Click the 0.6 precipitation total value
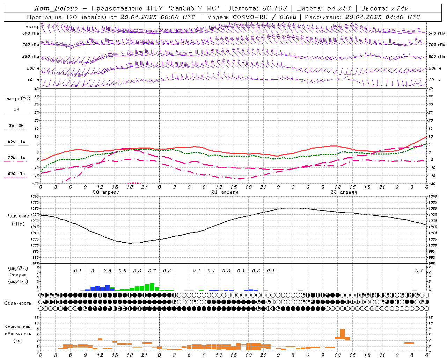Screen dimensions: 447x358 click(x=122, y=271)
